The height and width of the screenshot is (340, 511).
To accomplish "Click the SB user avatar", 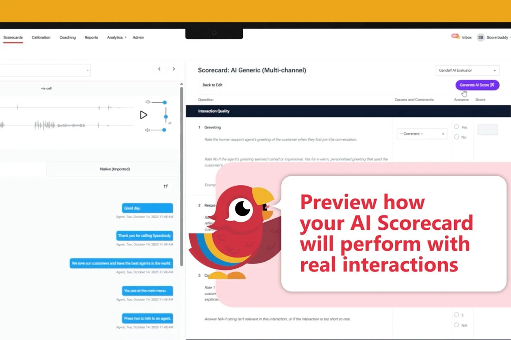I will pyautogui.click(x=481, y=37).
